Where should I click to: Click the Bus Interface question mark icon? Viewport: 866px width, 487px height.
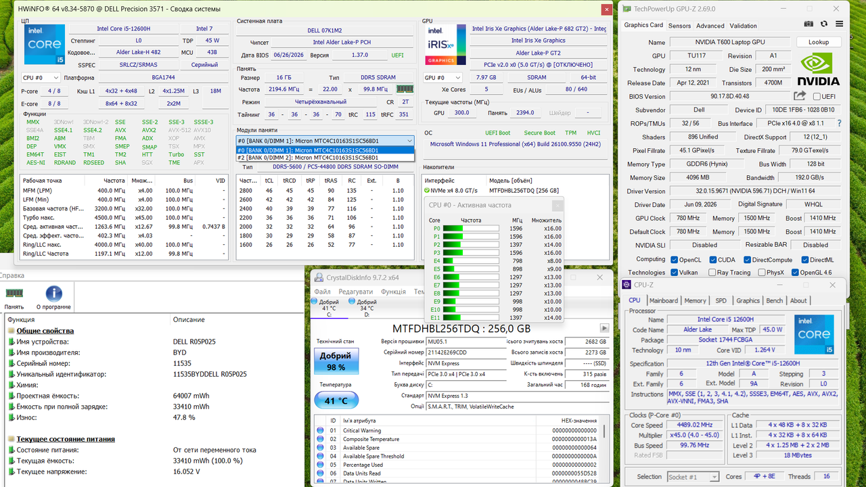[840, 124]
